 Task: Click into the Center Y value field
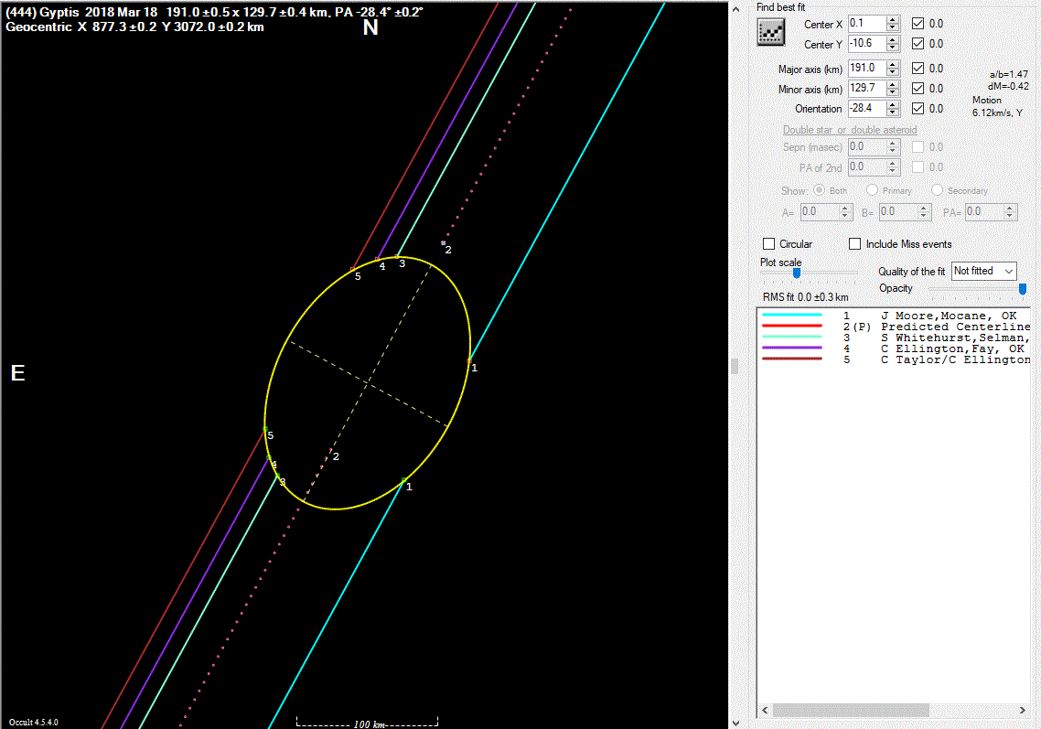point(865,44)
